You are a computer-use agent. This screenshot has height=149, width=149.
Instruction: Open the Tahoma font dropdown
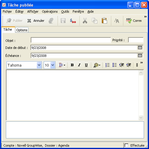pos(39,65)
